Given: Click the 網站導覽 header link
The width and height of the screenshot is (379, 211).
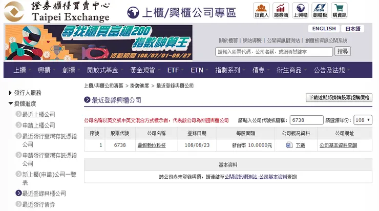Looking at the screenshot, I should click(252, 40).
